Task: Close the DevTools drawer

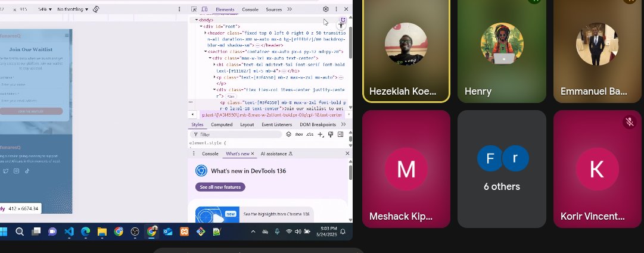Action: 347,154
